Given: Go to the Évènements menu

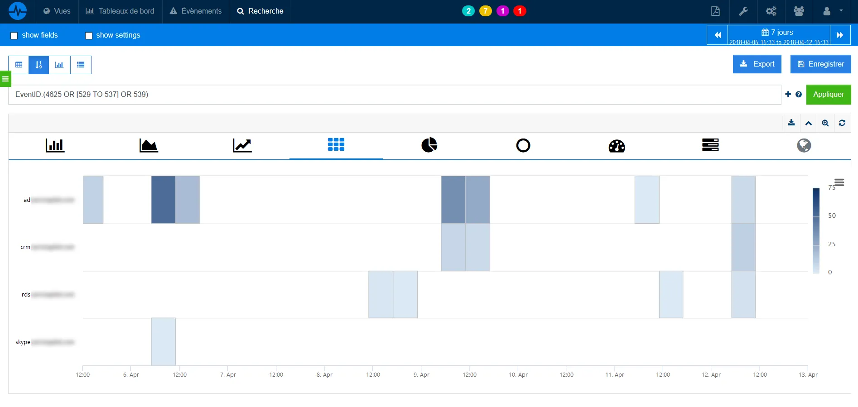Looking at the screenshot, I should 196,11.
